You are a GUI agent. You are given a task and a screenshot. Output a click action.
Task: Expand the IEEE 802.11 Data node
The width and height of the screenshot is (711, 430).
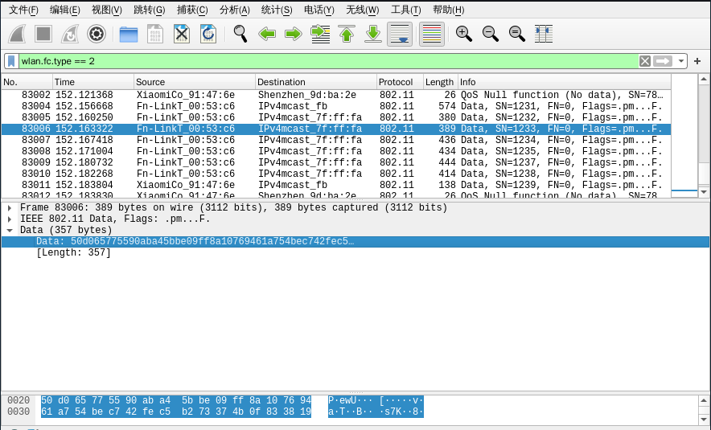[x=10, y=219]
